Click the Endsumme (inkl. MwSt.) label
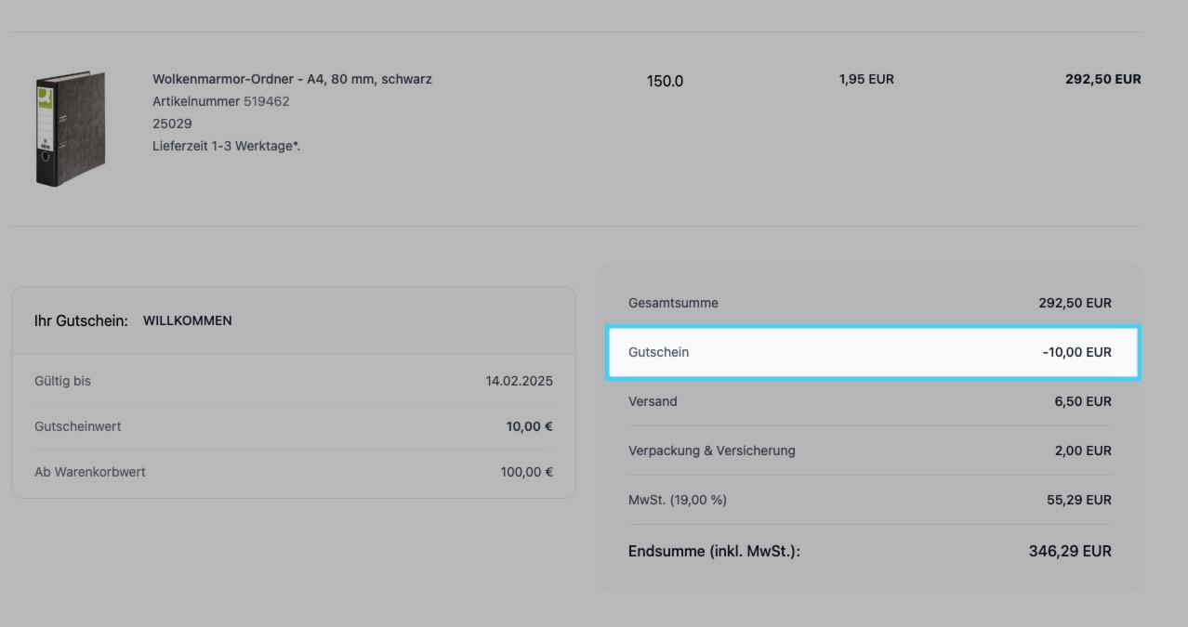Screen dimensions: 1188x627 click(714, 551)
